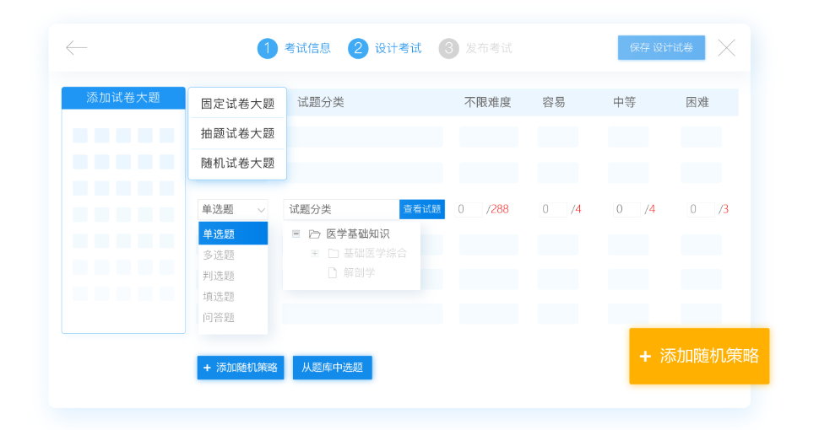Select the 解剖学 file item
This screenshot has width=819, height=430.
pos(358,272)
